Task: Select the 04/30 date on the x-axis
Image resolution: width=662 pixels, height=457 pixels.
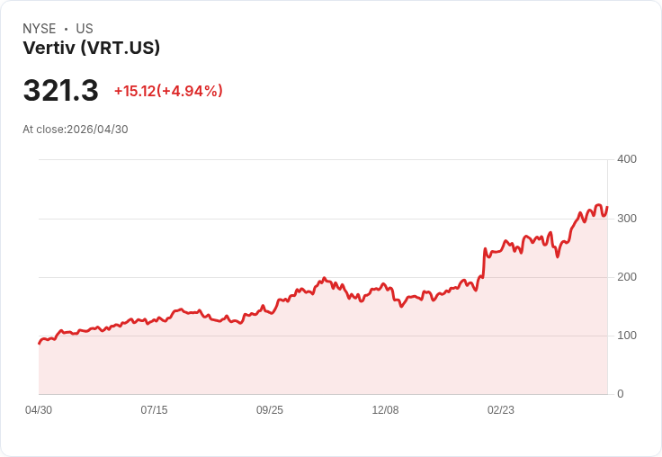Action: click(39, 410)
